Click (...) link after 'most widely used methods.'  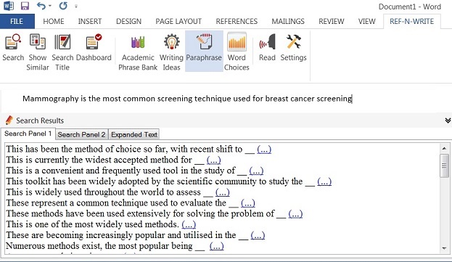click(x=189, y=224)
